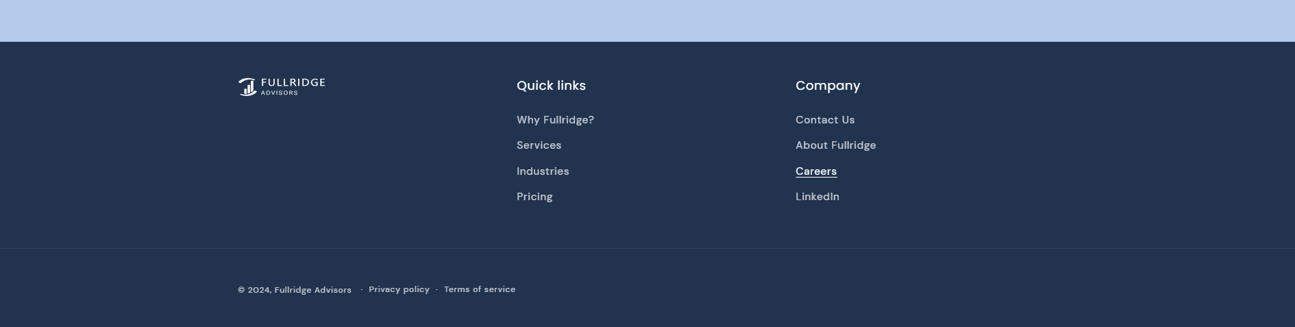Click the FULLRIDGE wordmark in the footer logo
The image size is (1295, 327).
pos(293,83)
